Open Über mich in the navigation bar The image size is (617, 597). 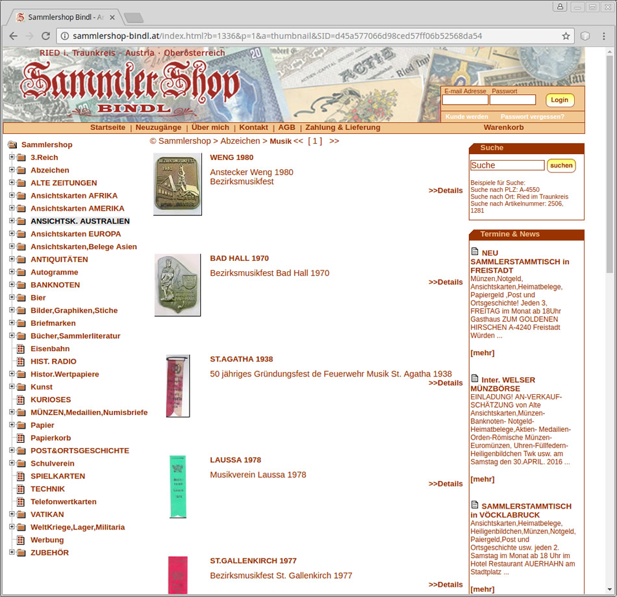tap(210, 127)
